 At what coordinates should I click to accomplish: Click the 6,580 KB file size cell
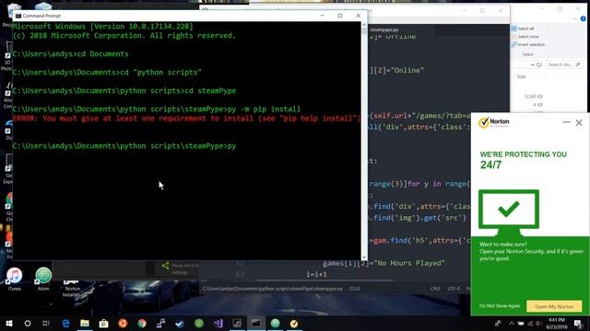534,97
